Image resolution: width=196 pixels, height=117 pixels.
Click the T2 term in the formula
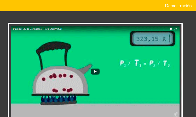tap(166, 63)
